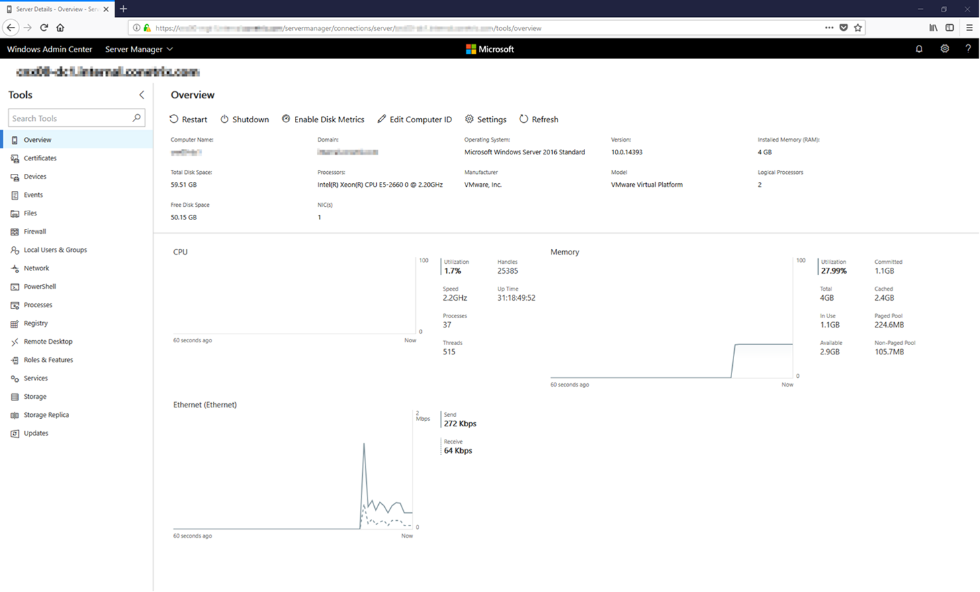Click Memory utilization 27.99% value
This screenshot has height=592, width=980.
click(834, 271)
